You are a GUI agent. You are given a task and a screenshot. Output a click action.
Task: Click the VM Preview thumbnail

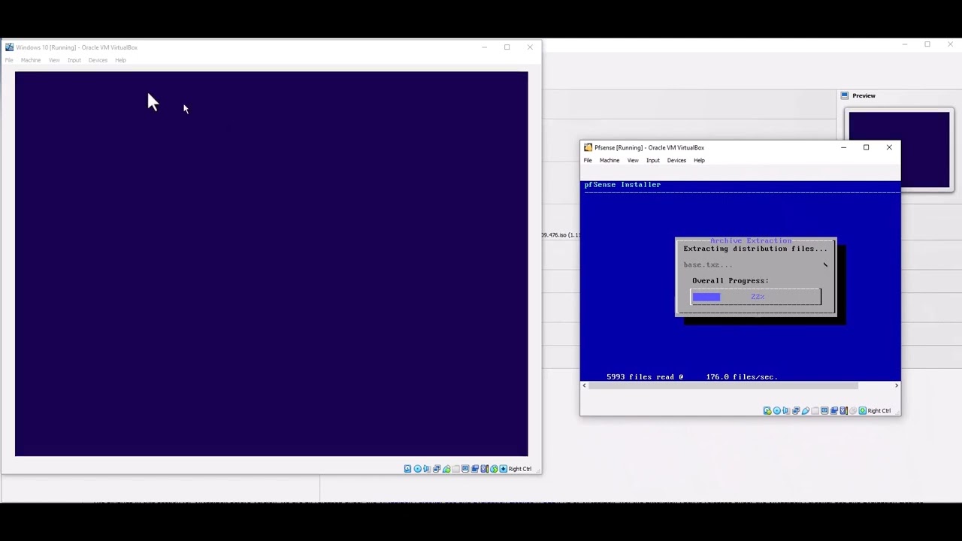click(899, 150)
